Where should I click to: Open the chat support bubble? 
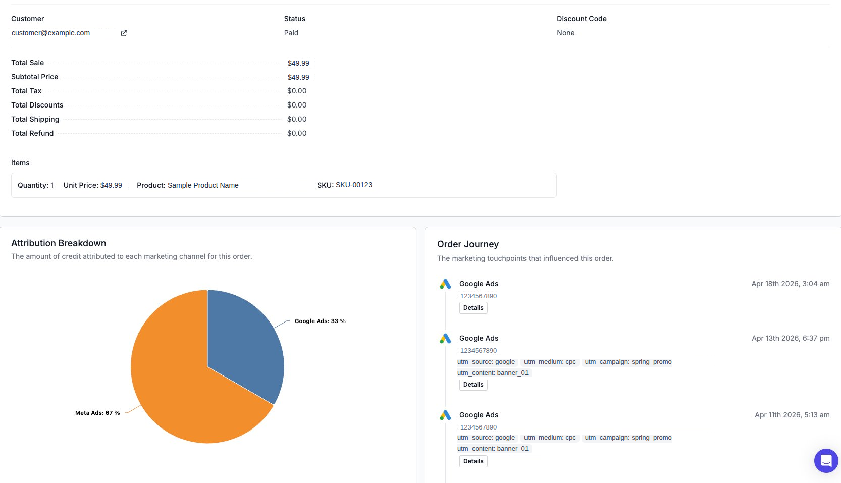click(x=826, y=460)
